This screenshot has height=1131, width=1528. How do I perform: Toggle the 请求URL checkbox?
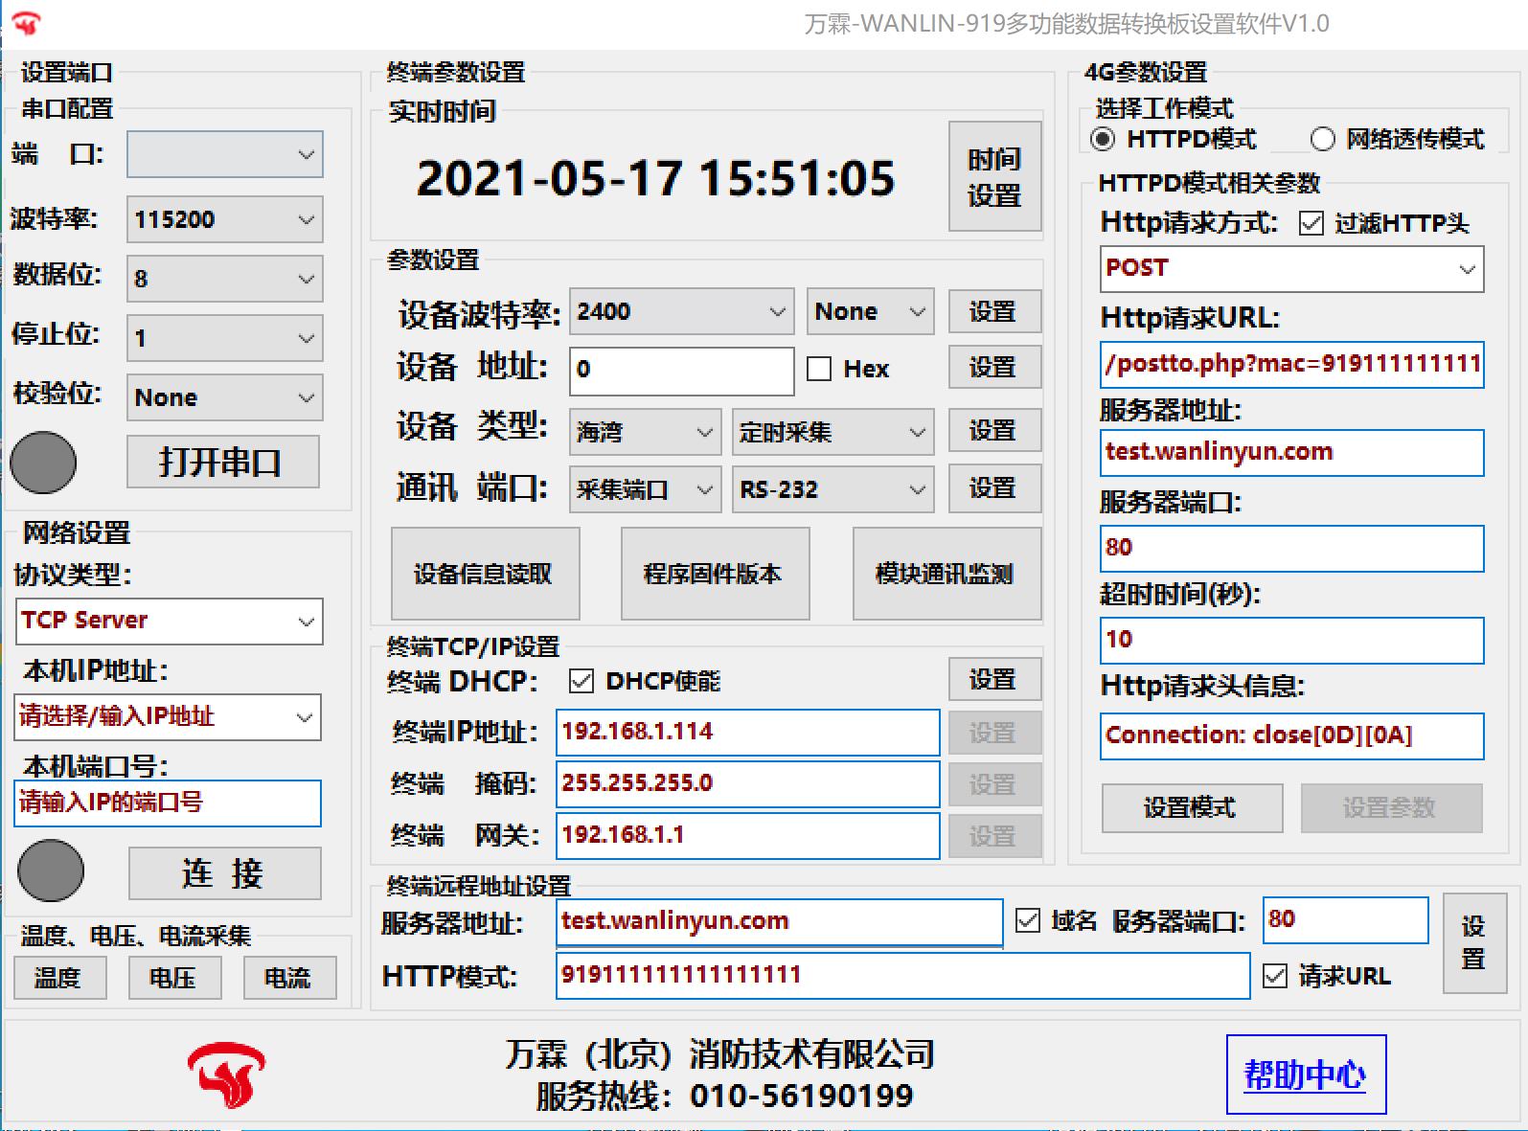1275,976
